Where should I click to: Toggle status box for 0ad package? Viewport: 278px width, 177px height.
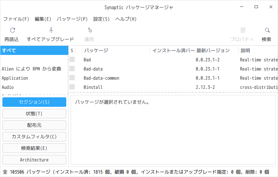[72, 59]
